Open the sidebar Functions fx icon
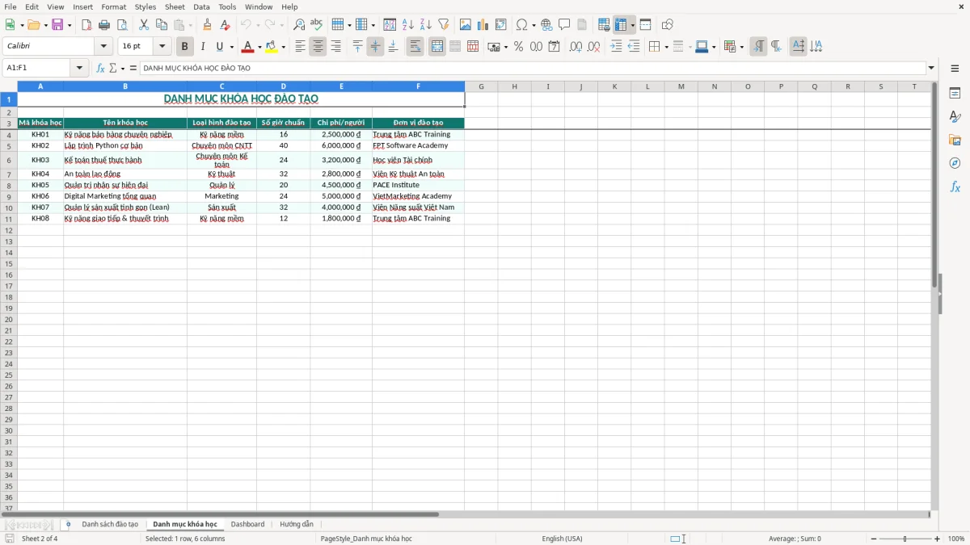The image size is (970, 545). tap(955, 187)
